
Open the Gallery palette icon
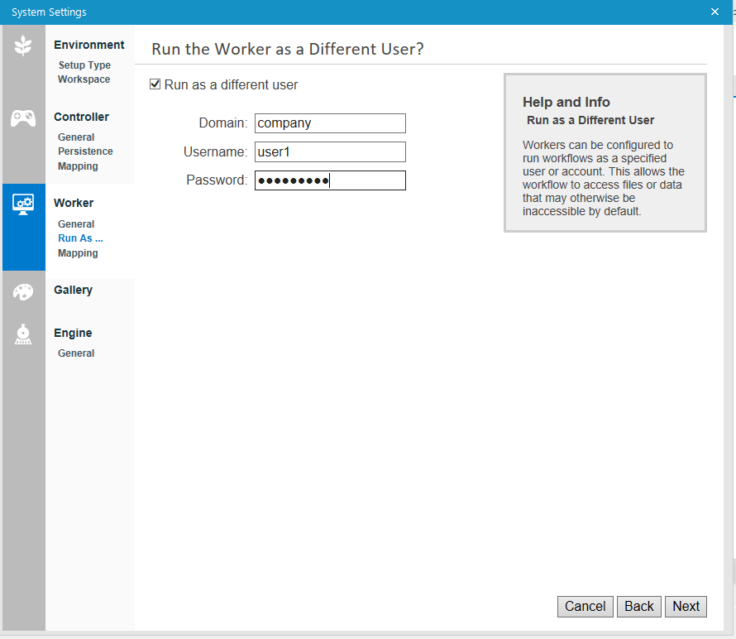[x=23, y=292]
